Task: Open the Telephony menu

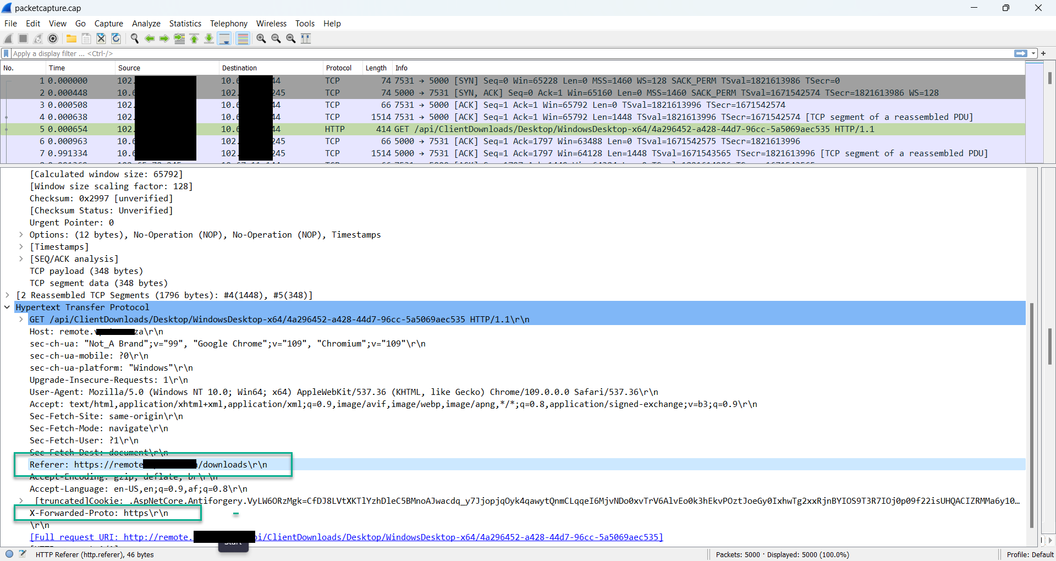Action: click(228, 23)
